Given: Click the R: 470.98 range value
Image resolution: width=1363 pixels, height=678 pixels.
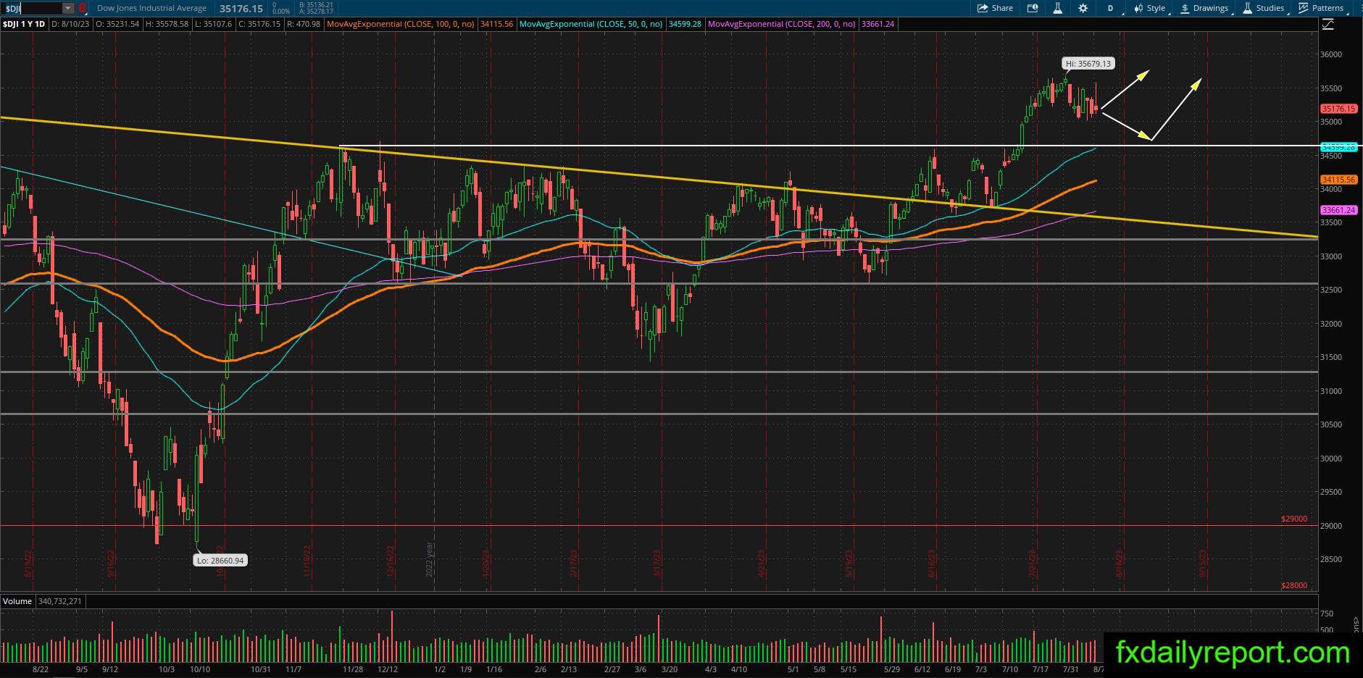Looking at the screenshot, I should [x=304, y=24].
